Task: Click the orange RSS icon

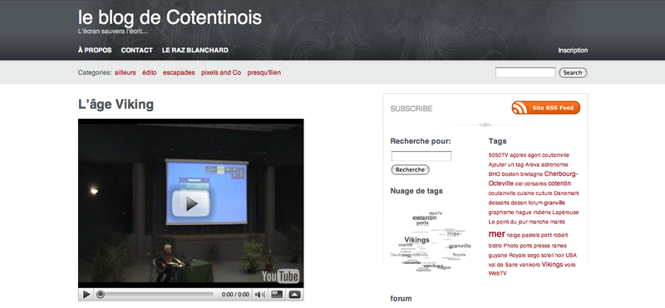Action: [x=520, y=108]
